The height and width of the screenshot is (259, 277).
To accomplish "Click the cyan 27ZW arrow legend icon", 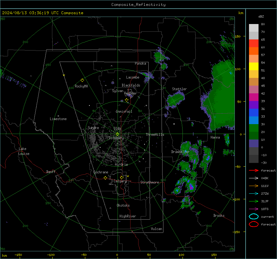I will coord(254,194).
